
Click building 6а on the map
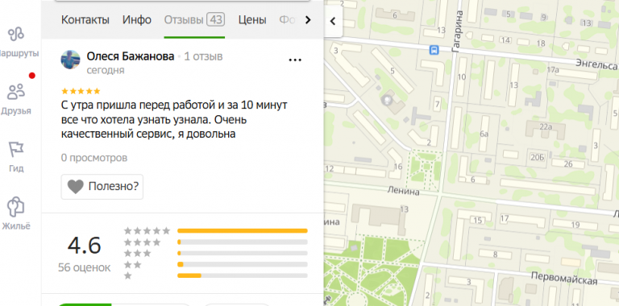click(x=484, y=134)
